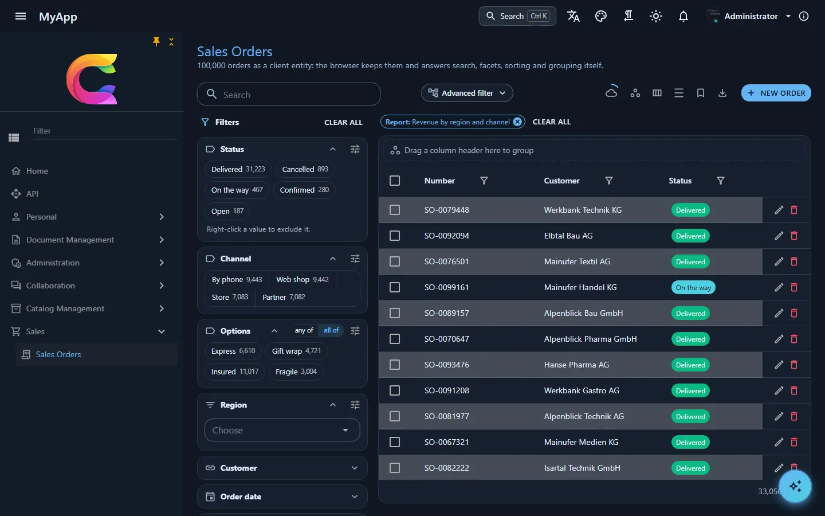Viewport: 825px width, 516px height.
Task: Open the AI assistant sparkle button
Action: point(795,486)
